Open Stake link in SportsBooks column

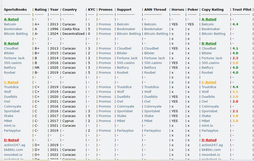[8, 116]
